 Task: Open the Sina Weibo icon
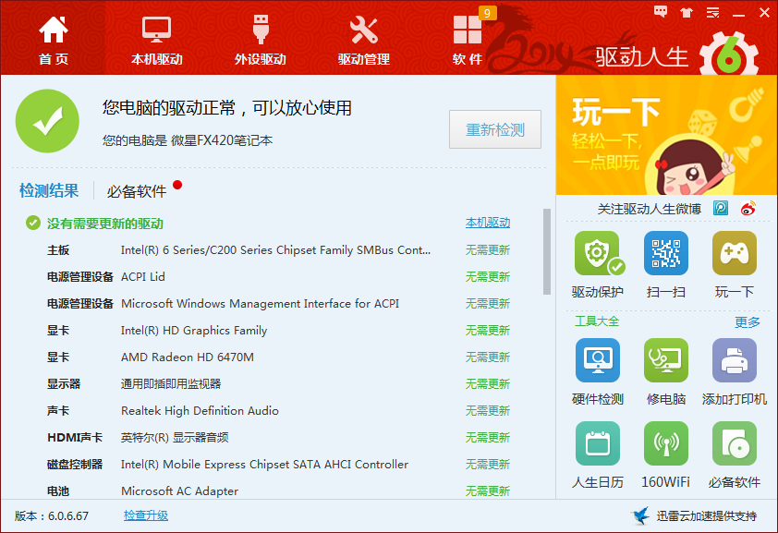pyautogui.click(x=748, y=208)
